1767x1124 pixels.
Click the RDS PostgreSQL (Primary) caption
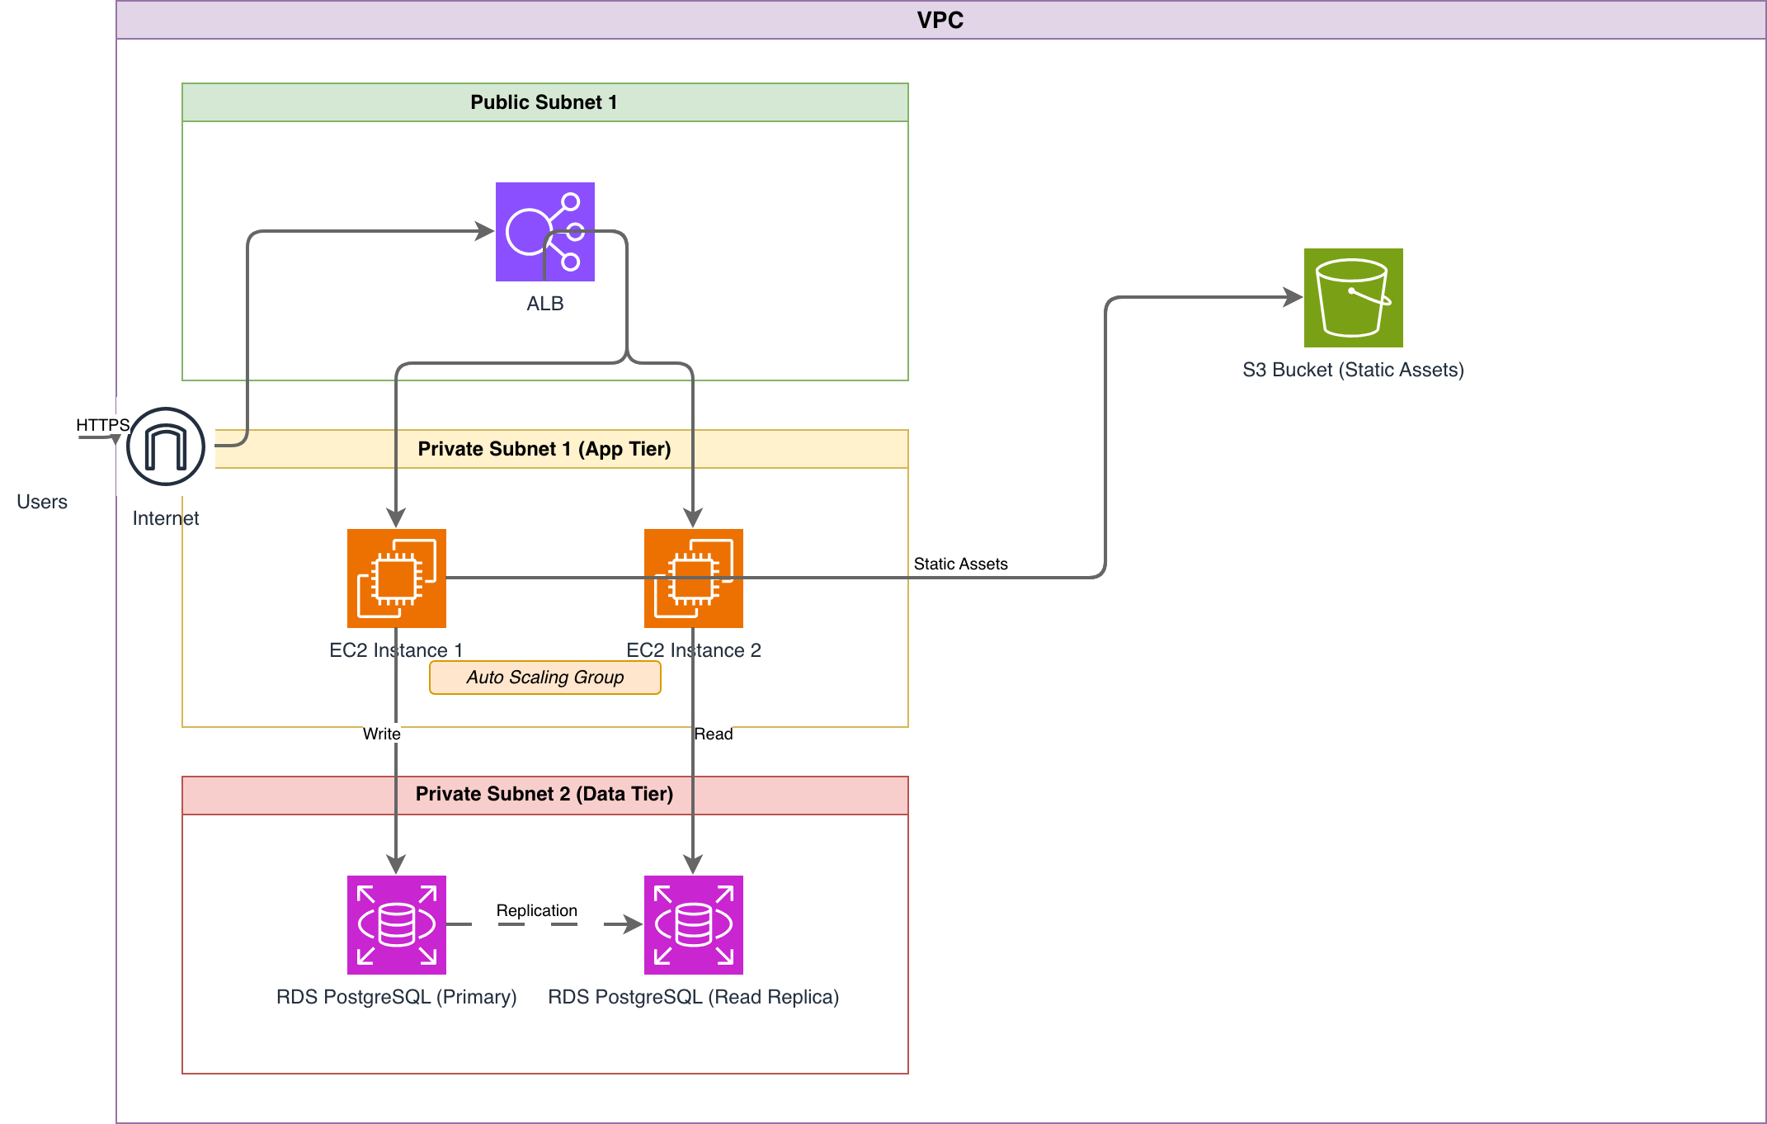tap(397, 997)
